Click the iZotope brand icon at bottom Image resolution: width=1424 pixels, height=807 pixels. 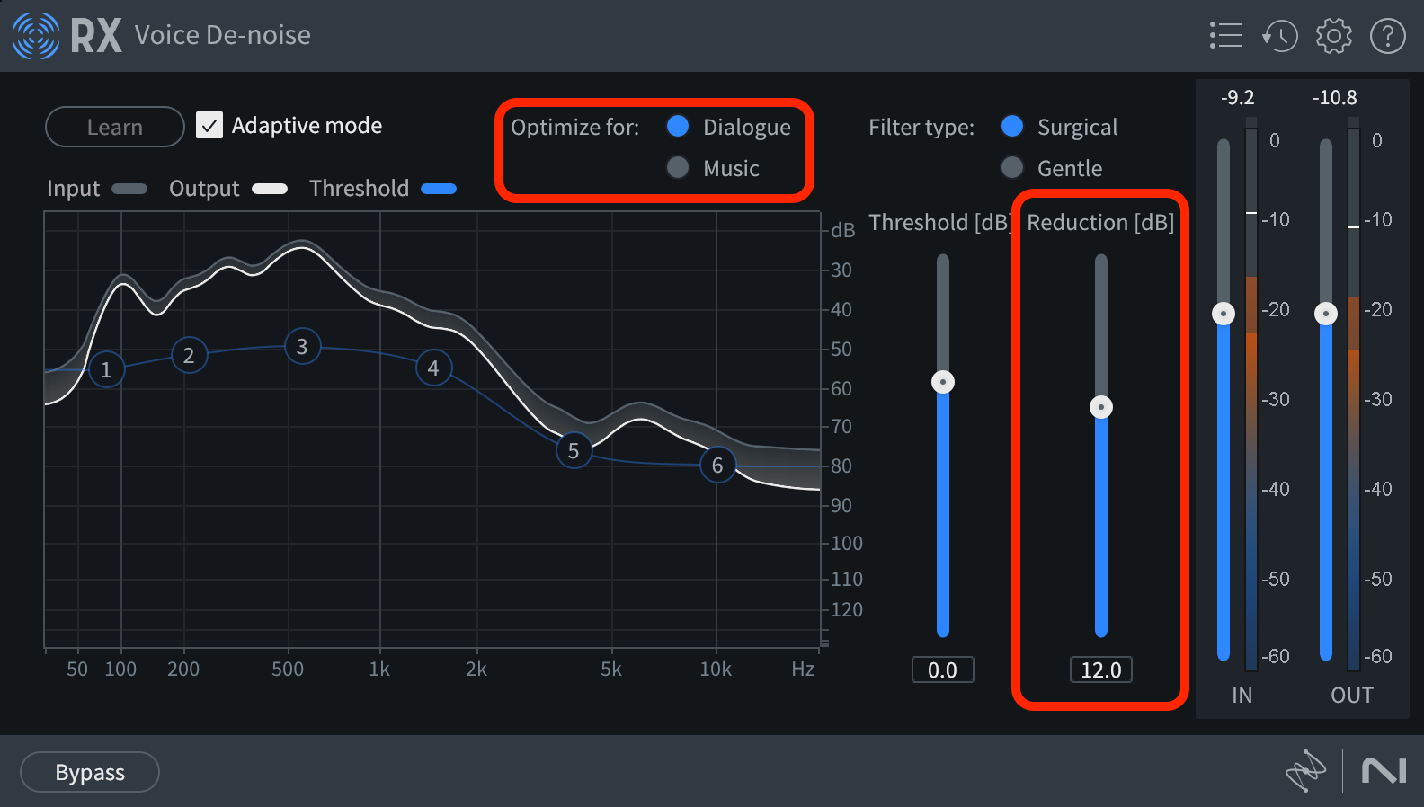pos(1305,771)
